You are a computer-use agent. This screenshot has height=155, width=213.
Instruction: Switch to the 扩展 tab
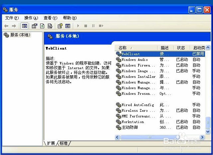click(x=51, y=143)
